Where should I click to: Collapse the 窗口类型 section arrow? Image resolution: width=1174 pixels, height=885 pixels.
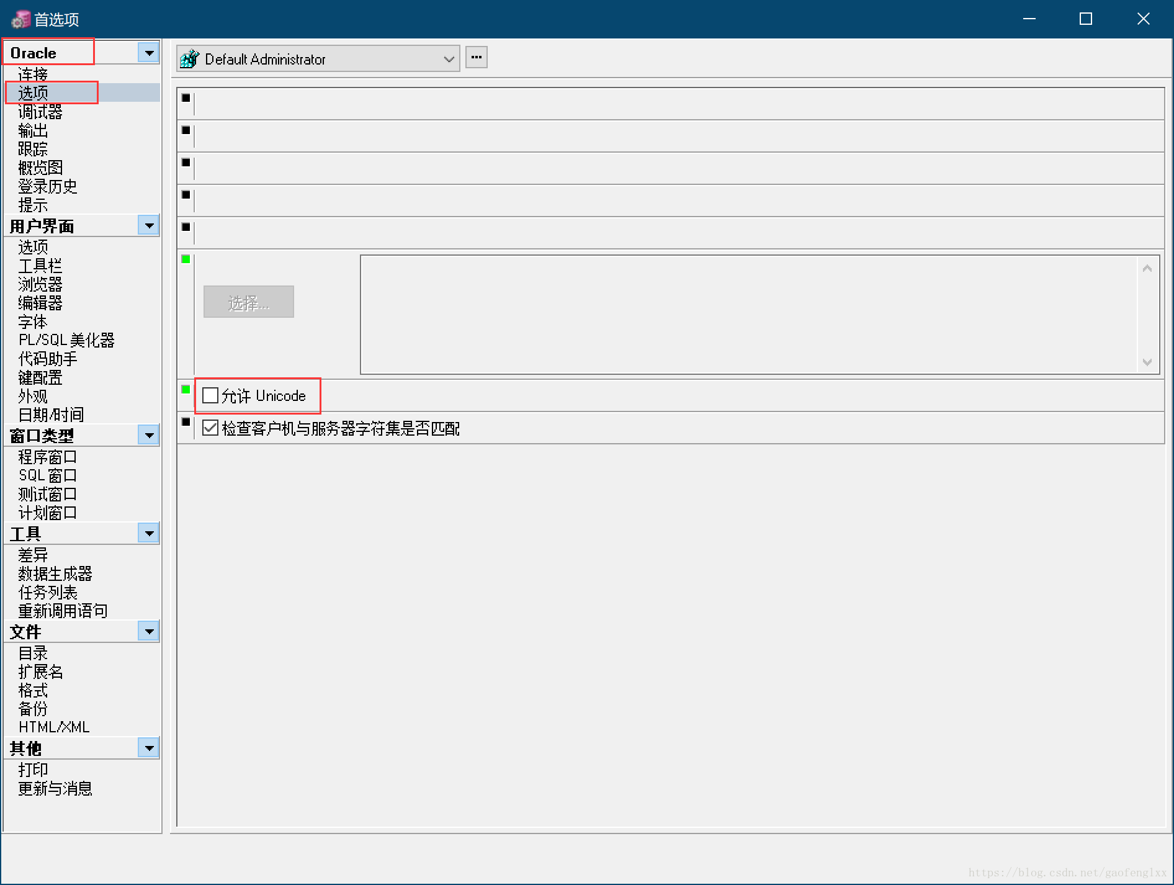pyautogui.click(x=149, y=435)
